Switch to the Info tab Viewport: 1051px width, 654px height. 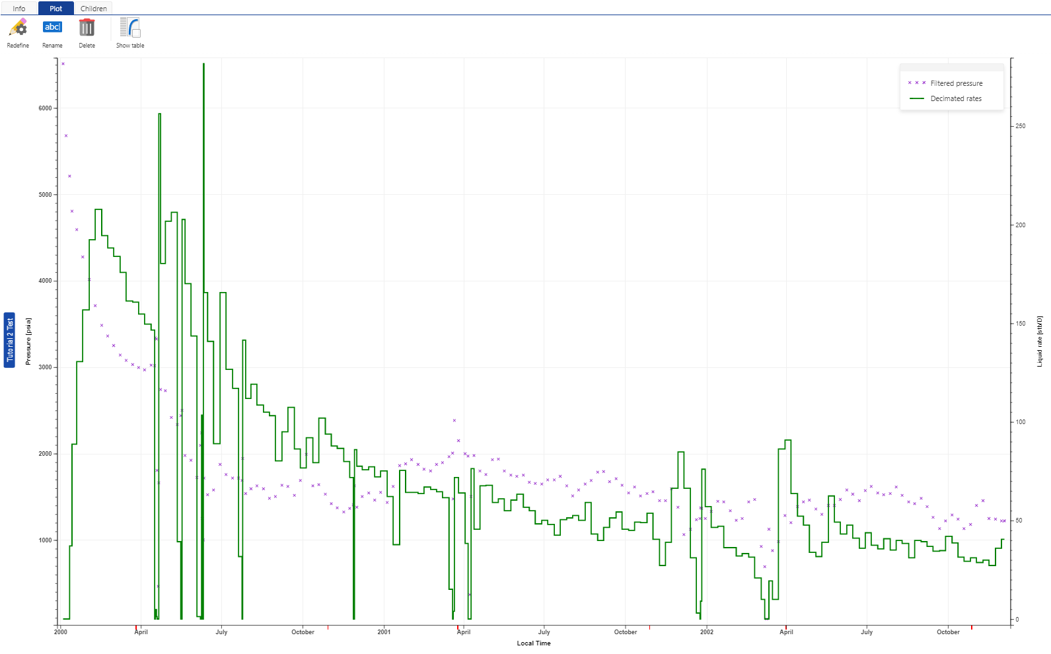point(19,9)
